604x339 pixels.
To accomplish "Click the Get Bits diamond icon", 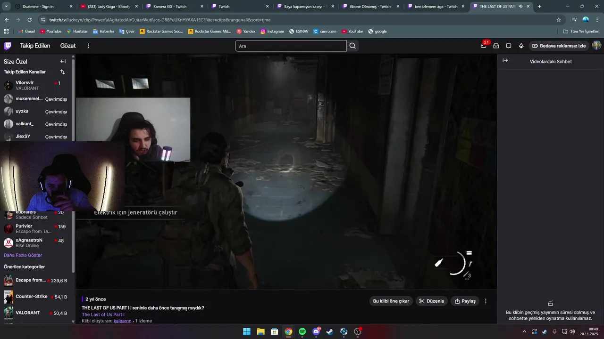I will coord(521,46).
